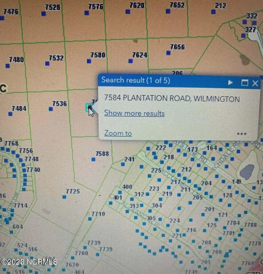
Task: Click the popup title "Search result (1 of 5)"
Action: point(136,80)
